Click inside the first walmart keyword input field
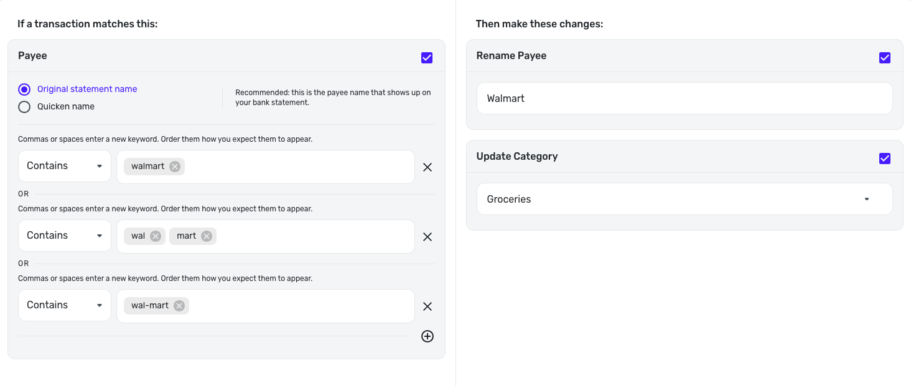The image size is (911, 386). click(x=299, y=167)
